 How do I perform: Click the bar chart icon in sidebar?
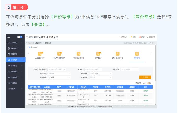coord(9,72)
